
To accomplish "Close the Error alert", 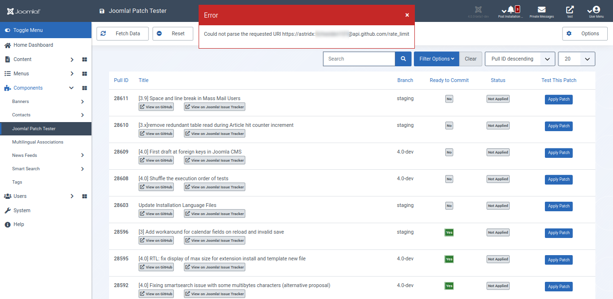I will point(407,15).
